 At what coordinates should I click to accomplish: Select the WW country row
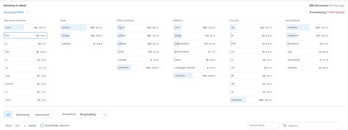click(251, 44)
